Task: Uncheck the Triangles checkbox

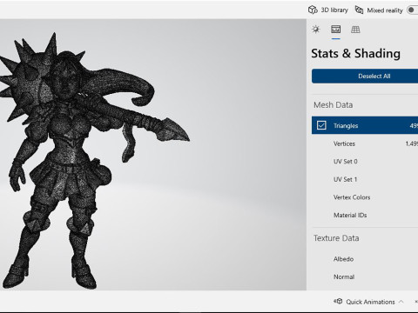Action: (x=321, y=125)
